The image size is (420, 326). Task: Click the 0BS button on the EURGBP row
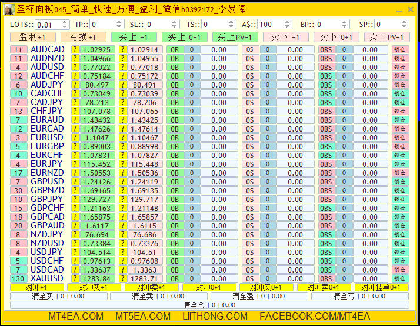point(326,146)
